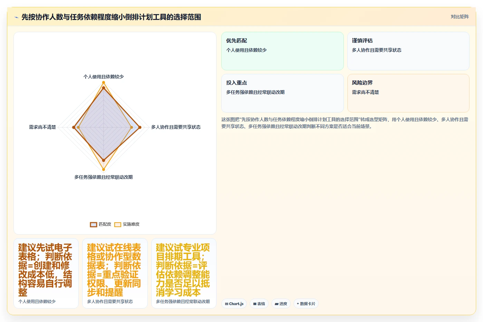Click the icon in the 数据卡片 tag

point(298,304)
